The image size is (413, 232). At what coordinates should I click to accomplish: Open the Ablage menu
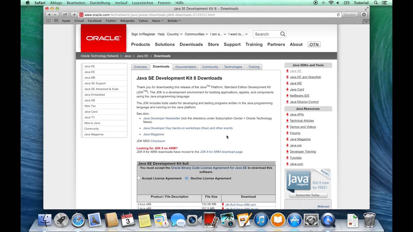(56, 3)
